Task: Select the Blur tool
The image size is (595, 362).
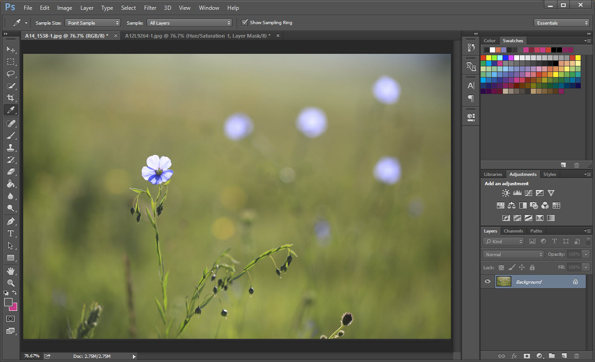Action: click(x=11, y=196)
